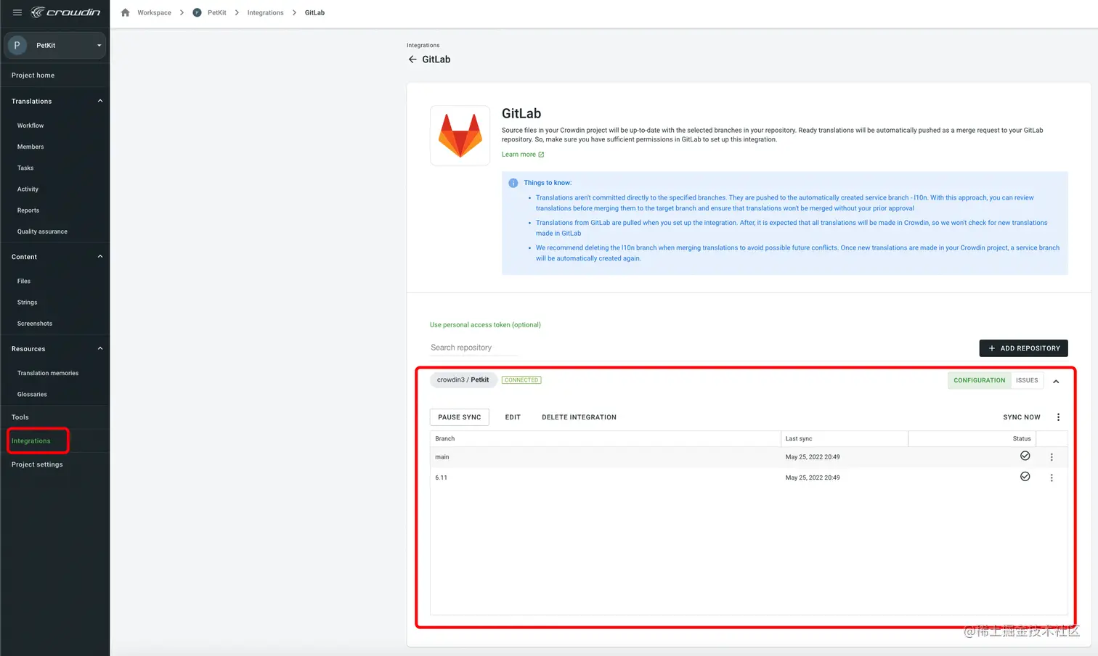Open options menu for main branch
Image resolution: width=1098 pixels, height=656 pixels.
1052,457
